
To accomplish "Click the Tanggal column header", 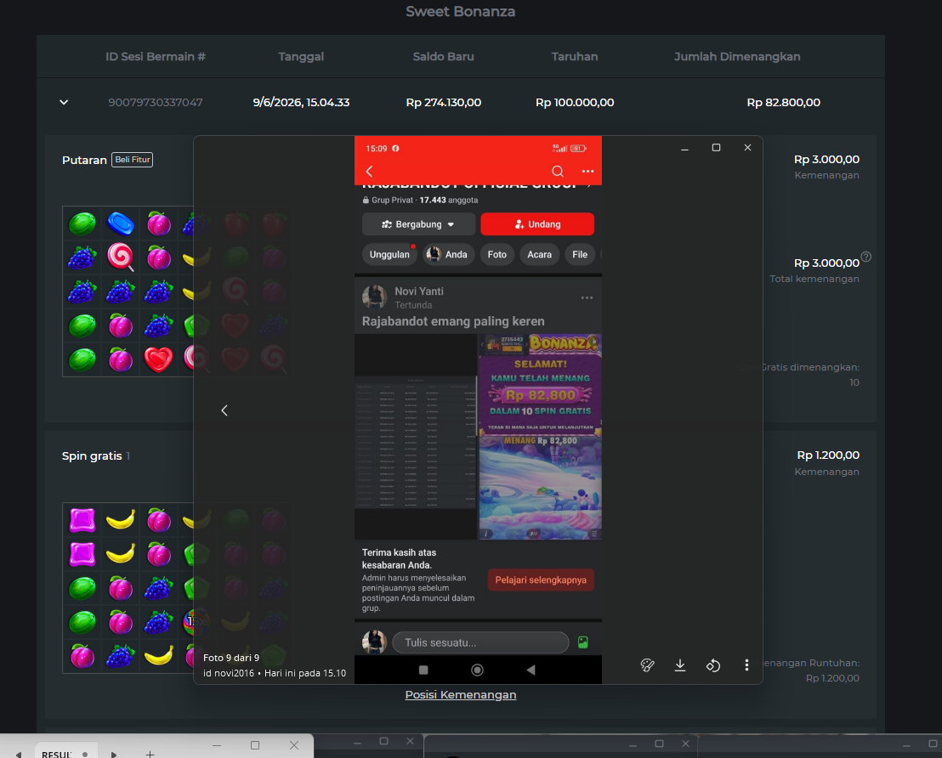I will click(x=301, y=56).
